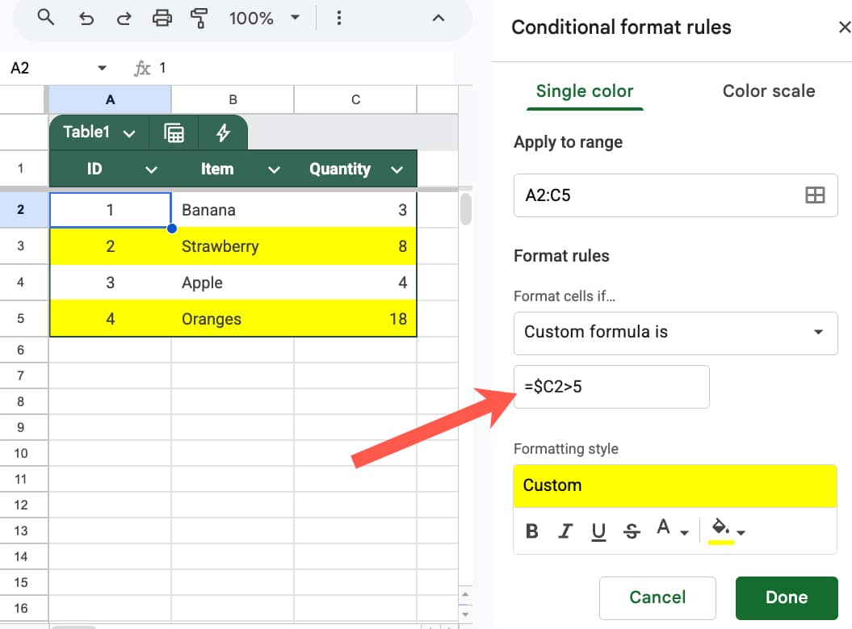Viewport: 852px width, 629px height.
Task: Select column C header
Action: [355, 99]
